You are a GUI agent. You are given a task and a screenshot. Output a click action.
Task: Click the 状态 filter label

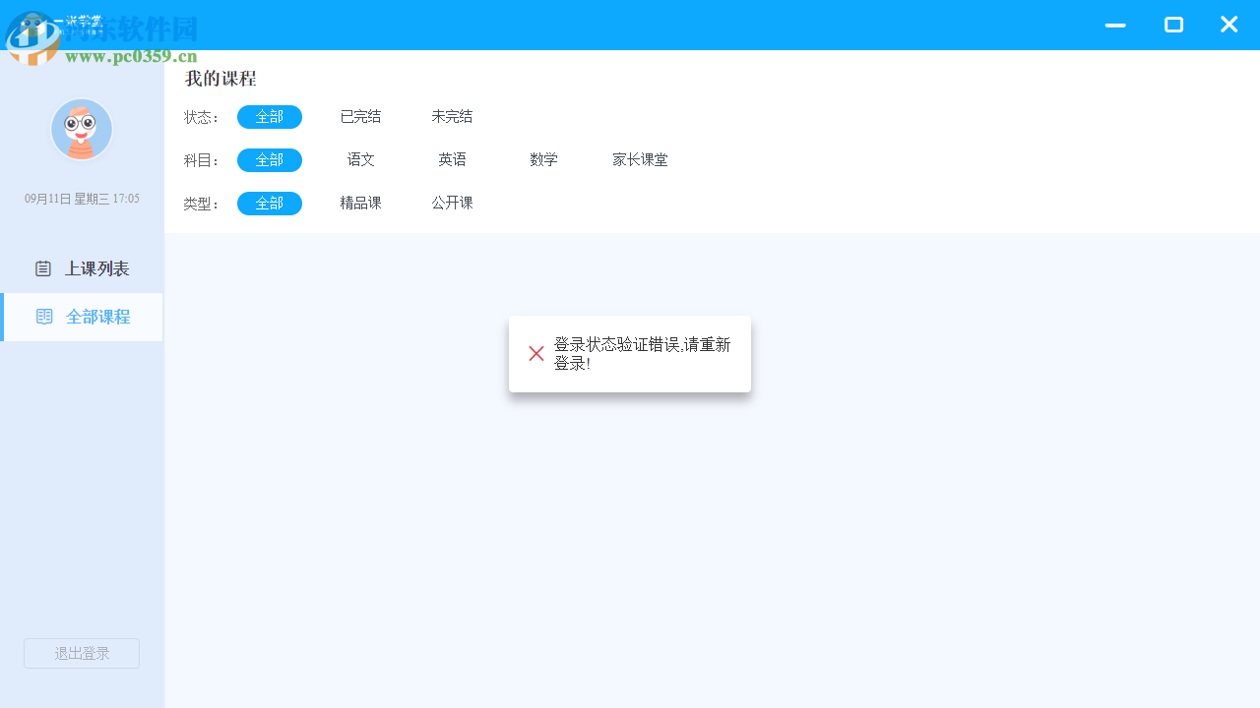tap(202, 118)
